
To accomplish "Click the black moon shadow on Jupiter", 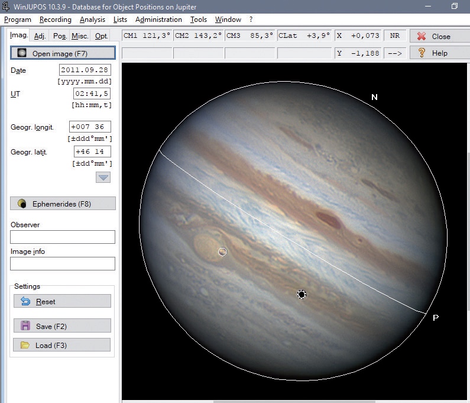I will (302, 294).
